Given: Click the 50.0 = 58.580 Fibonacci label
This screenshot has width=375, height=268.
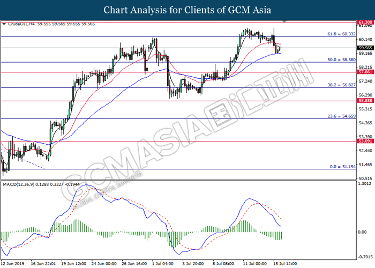Looking at the screenshot, I should (341, 59).
